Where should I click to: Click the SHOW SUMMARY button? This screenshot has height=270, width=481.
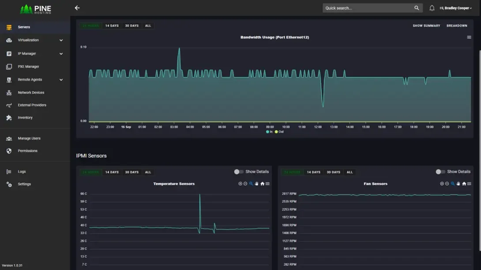(x=426, y=26)
